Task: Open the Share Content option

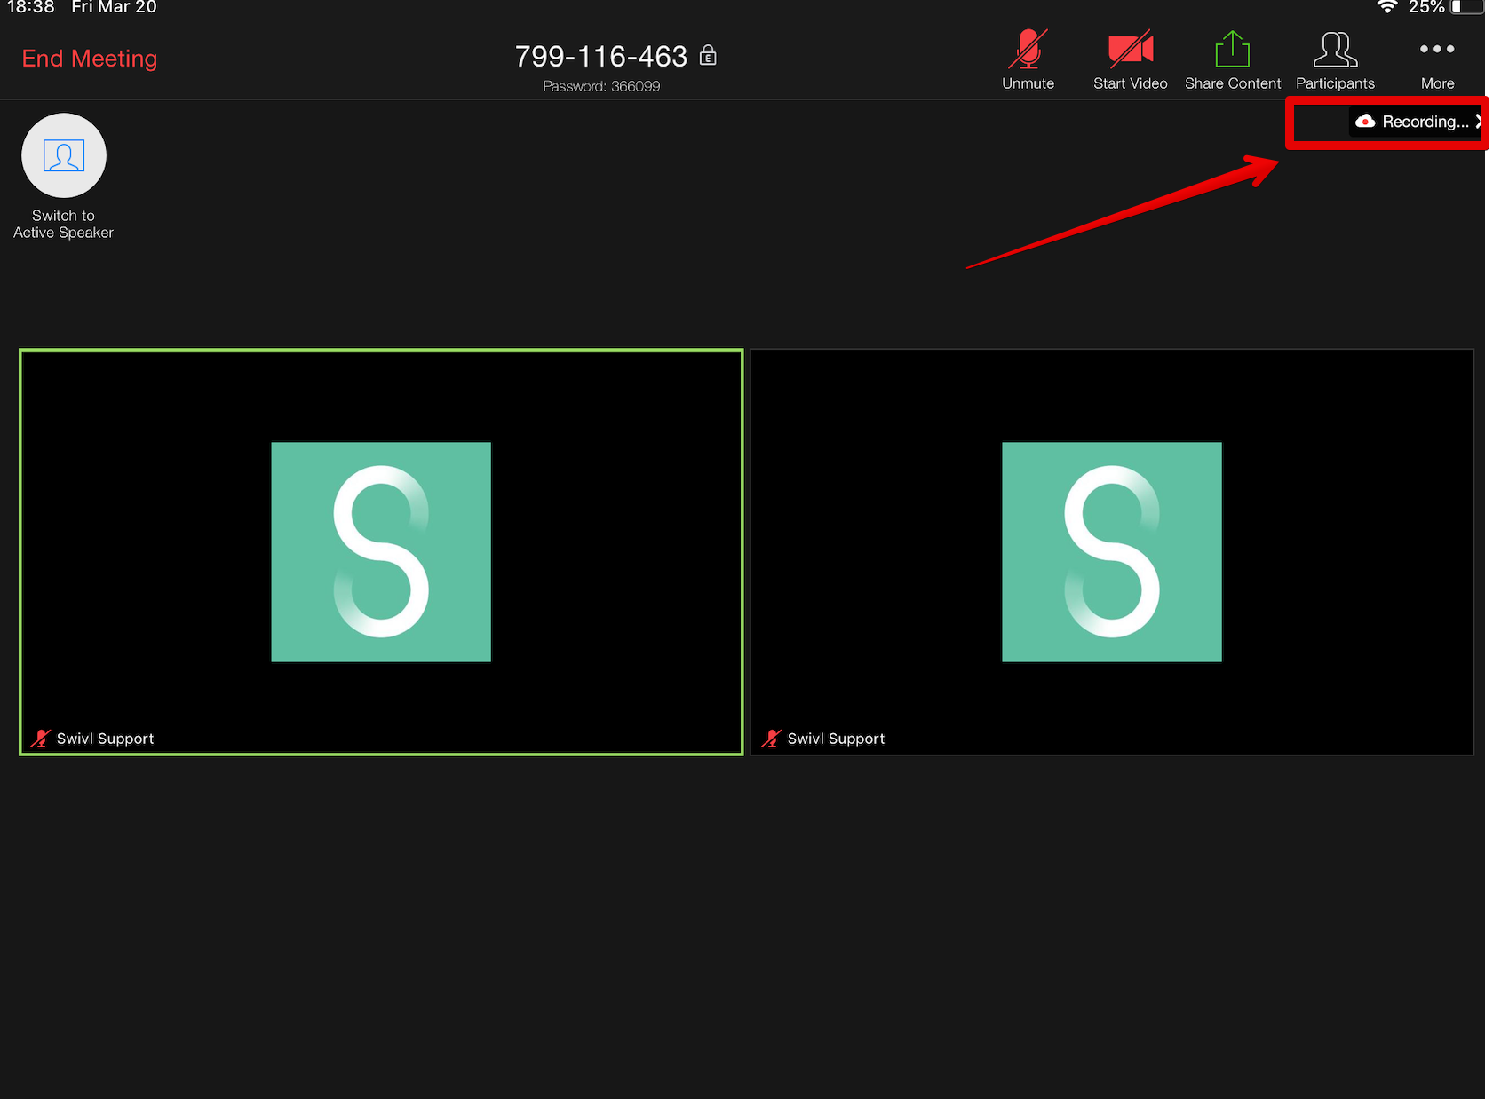Action: [1232, 59]
